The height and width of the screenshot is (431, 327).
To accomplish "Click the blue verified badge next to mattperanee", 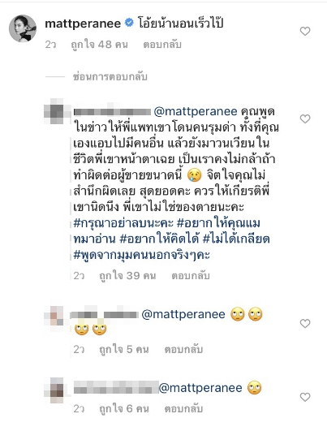I will pyautogui.click(x=128, y=23).
